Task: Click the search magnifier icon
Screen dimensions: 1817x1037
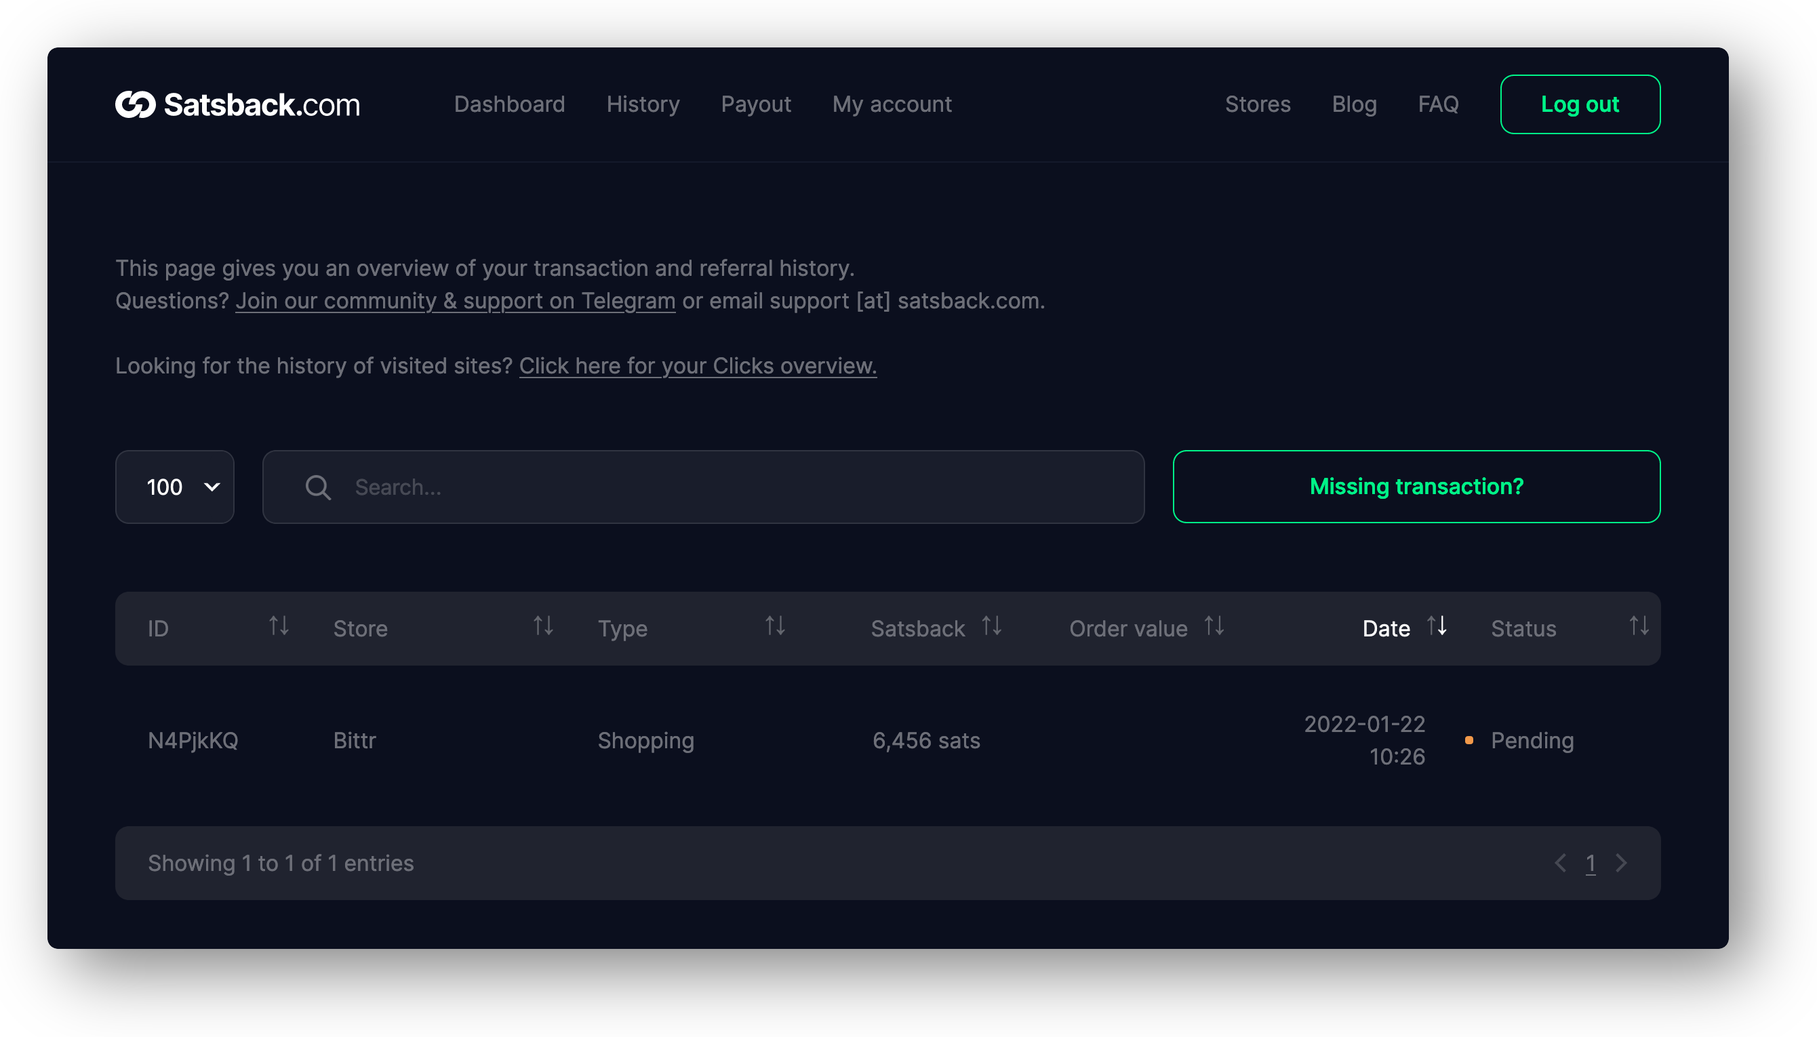Action: click(318, 488)
